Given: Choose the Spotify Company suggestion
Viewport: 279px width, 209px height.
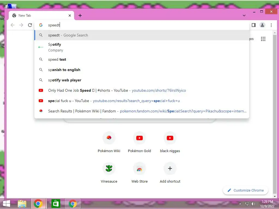Looking at the screenshot, I should pos(142,47).
